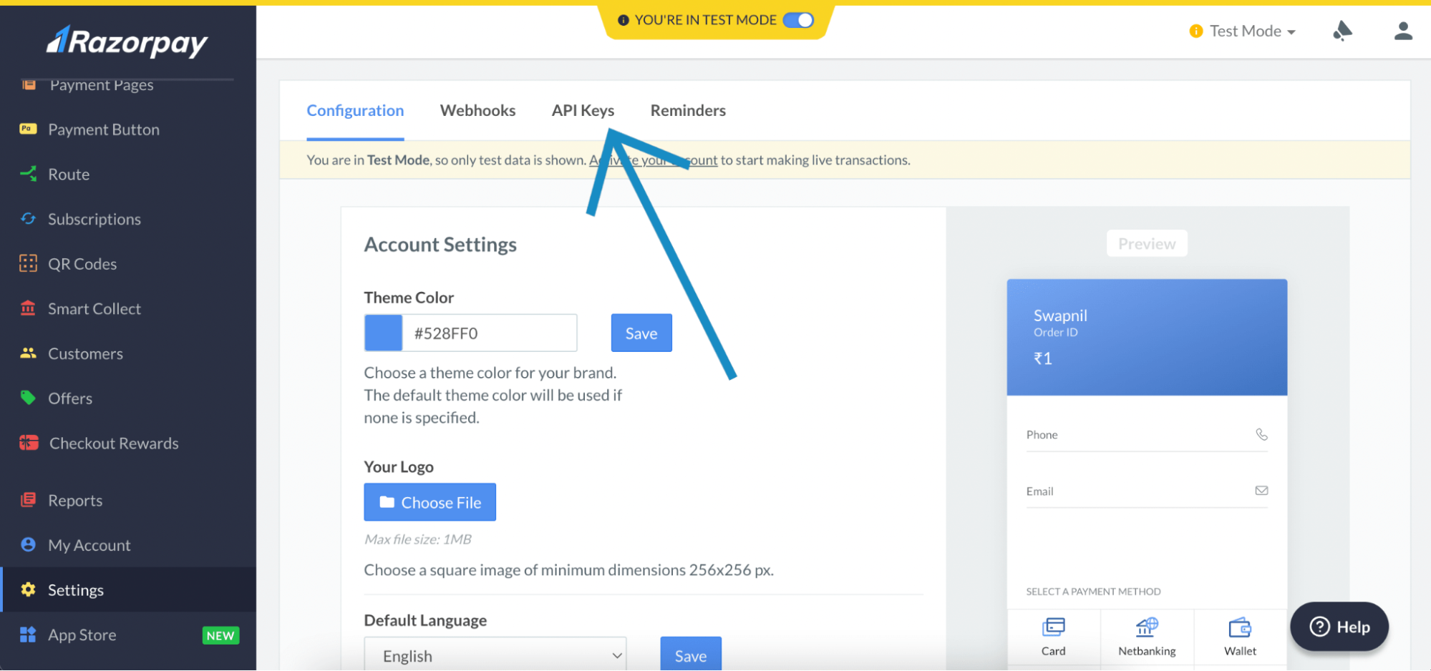Click the email envelope icon in preview
Viewport: 1431px width, 671px height.
(1261, 491)
